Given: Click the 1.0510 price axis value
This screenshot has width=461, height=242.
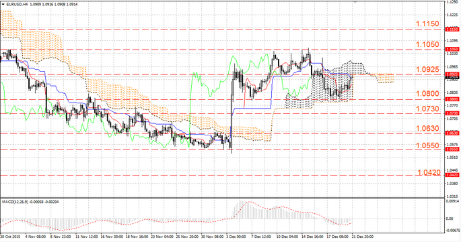Looking at the screenshot, I should 452,158.
